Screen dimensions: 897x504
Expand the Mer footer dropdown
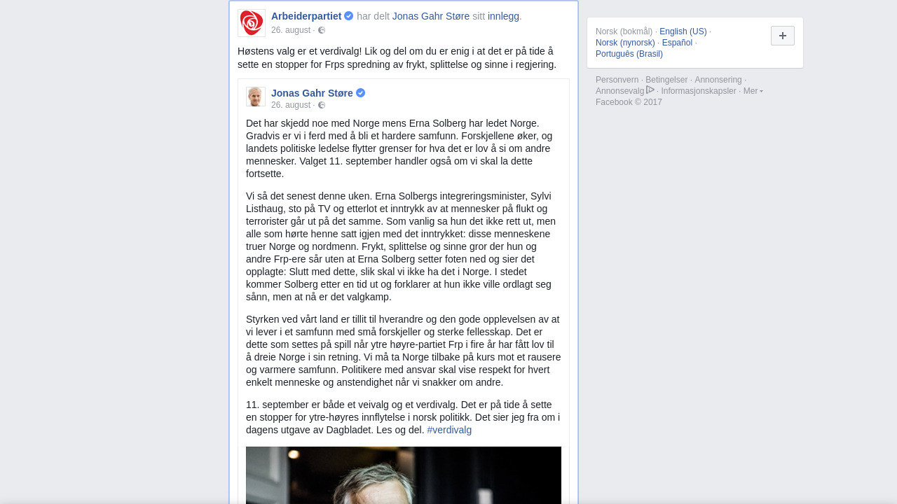(753, 91)
